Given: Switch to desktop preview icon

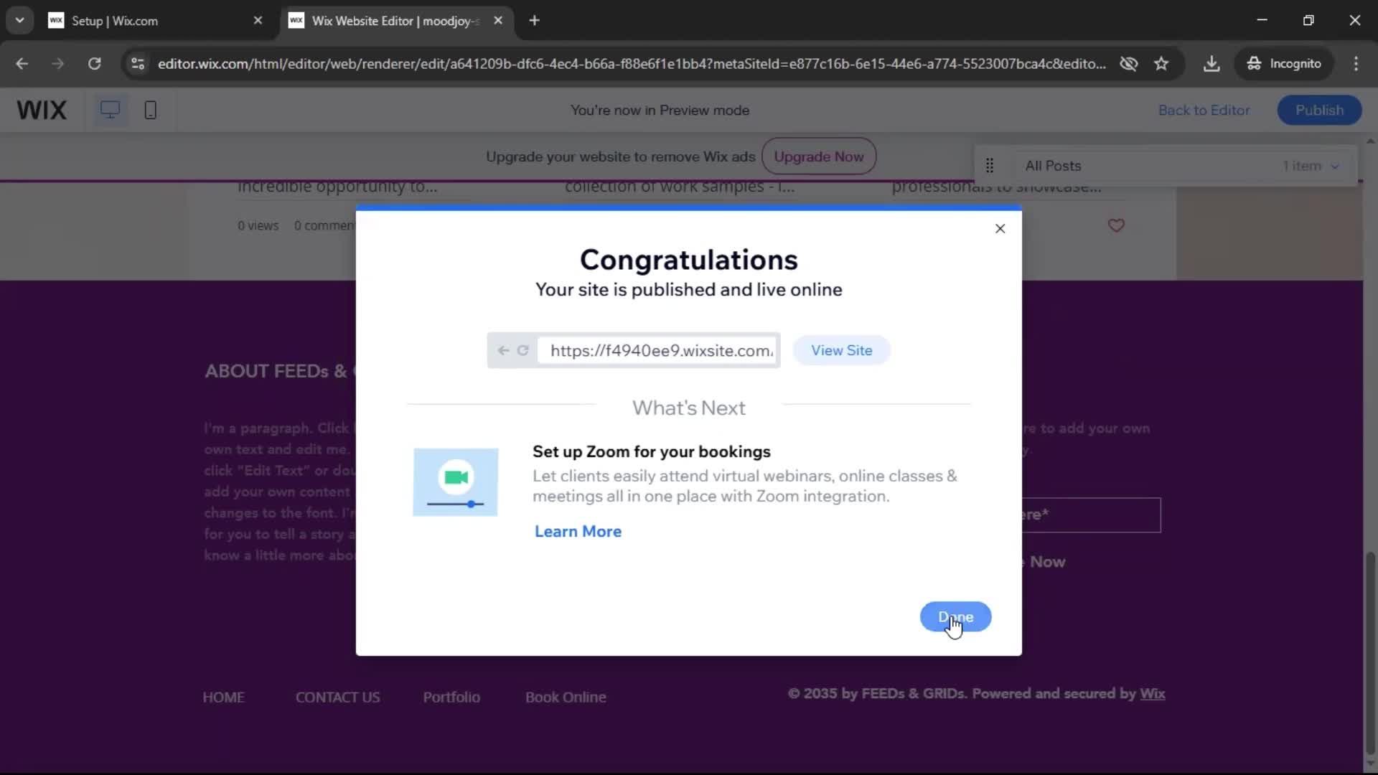Looking at the screenshot, I should tap(110, 110).
